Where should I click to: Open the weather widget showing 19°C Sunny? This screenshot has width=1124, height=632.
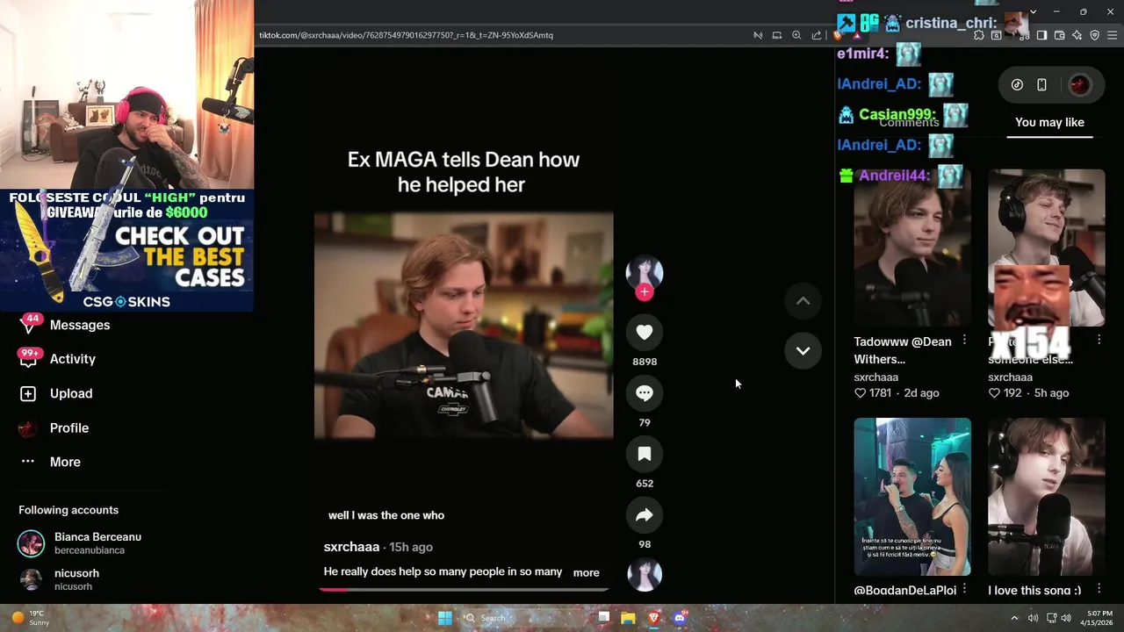31,618
